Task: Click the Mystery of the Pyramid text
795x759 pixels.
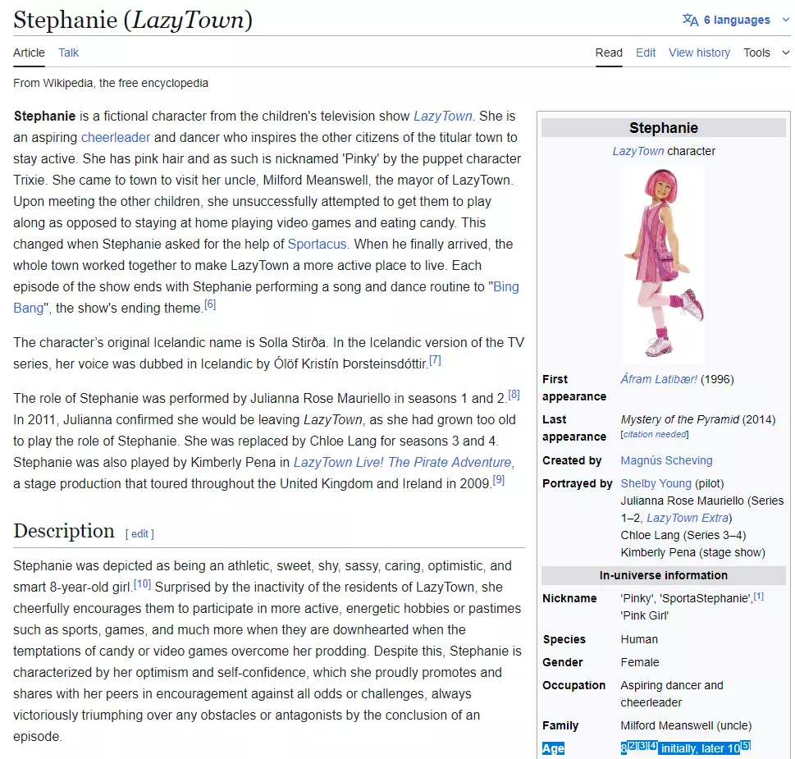Action: click(x=679, y=420)
